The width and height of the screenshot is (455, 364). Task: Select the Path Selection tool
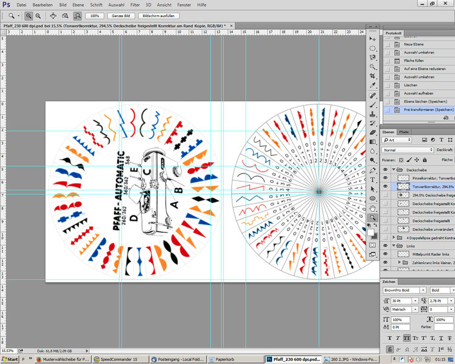(372, 189)
